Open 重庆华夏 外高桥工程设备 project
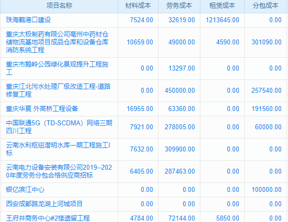Viewport: 288px width, 222px height. click(x=42, y=109)
